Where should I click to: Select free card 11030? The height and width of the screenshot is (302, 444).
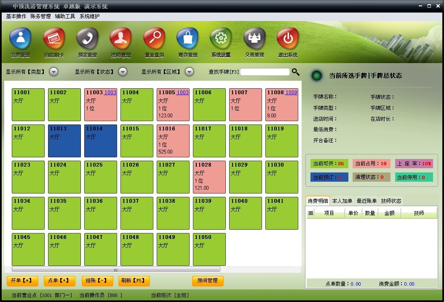point(282,177)
